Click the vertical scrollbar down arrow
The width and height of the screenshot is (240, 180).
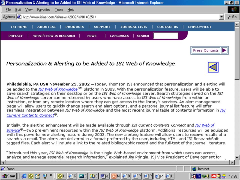click(237, 158)
